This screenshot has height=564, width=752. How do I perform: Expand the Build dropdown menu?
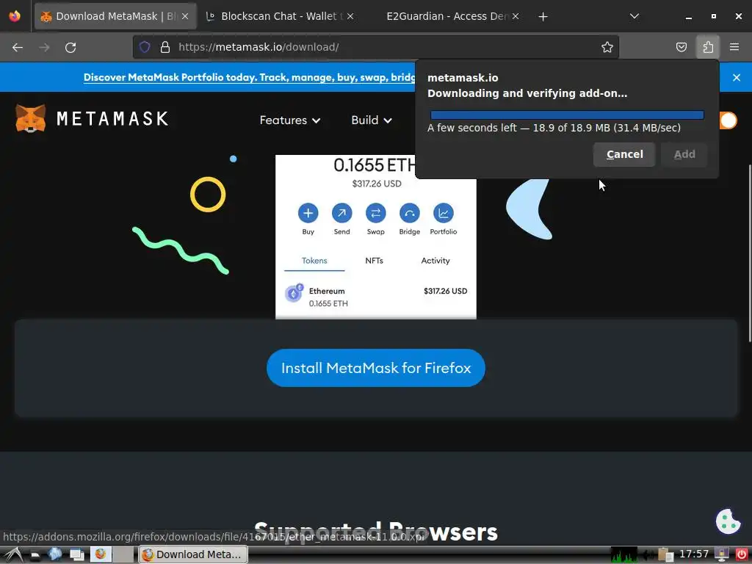pos(371,120)
